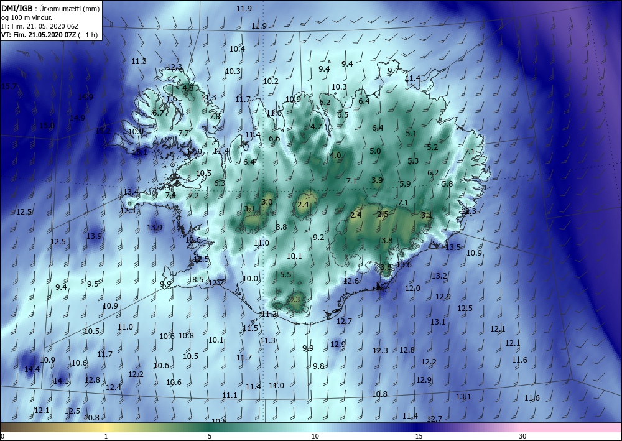This screenshot has height=441, width=622.
Task: Click the 13.2 value over southeast sea
Action: click(x=439, y=276)
